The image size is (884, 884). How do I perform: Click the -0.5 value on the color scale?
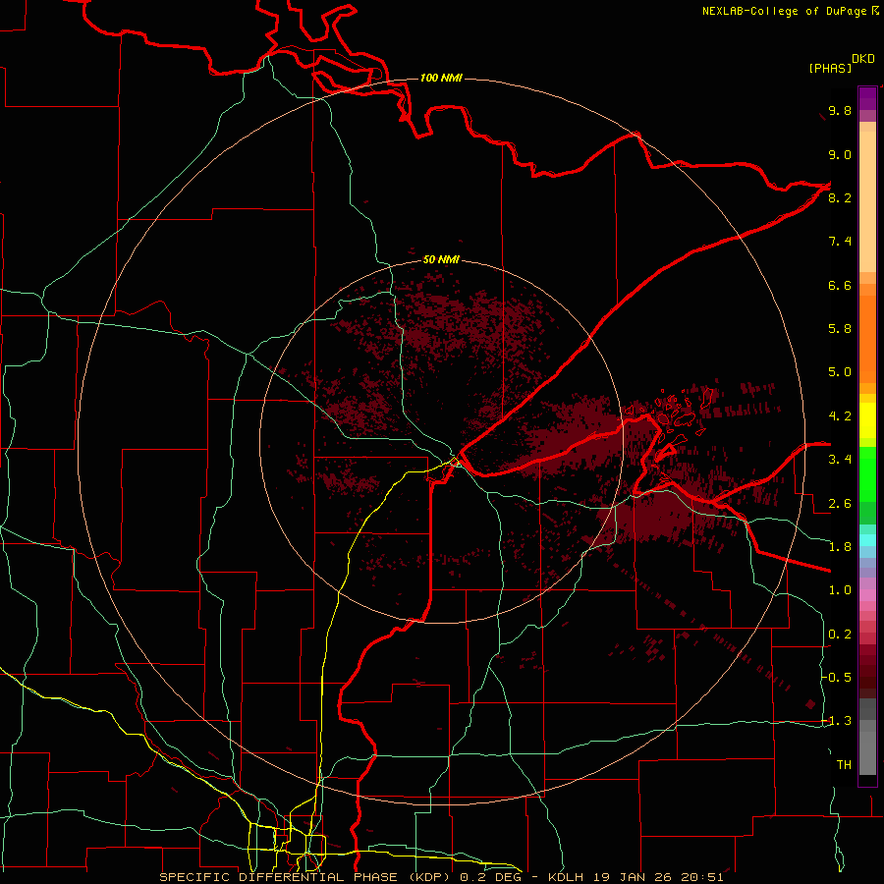click(x=837, y=678)
